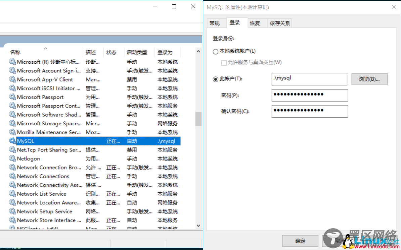Select the MySQL service row
This screenshot has height=250, width=401.
pos(95,141)
